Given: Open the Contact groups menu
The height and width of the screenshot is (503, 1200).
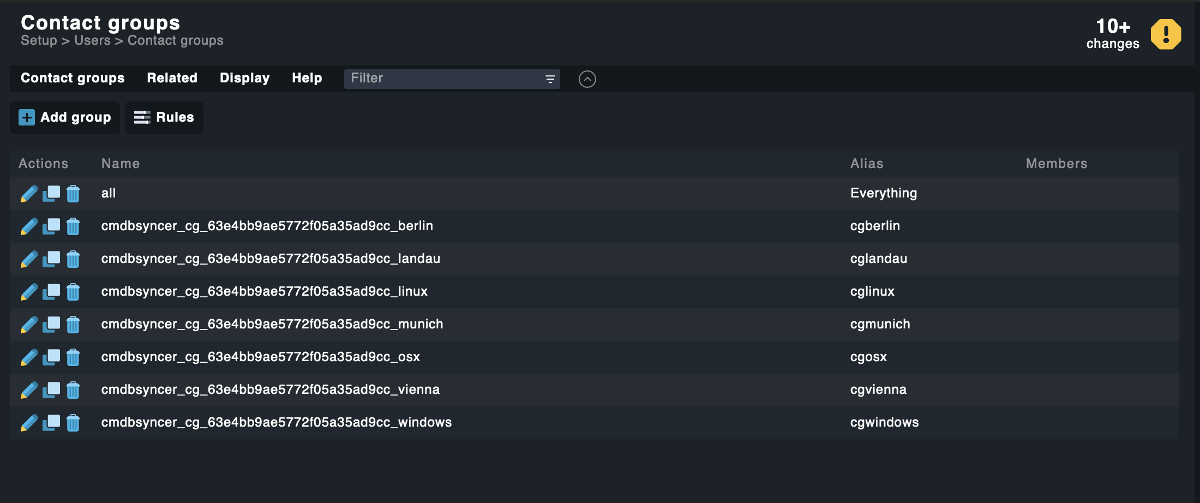Looking at the screenshot, I should (x=73, y=78).
